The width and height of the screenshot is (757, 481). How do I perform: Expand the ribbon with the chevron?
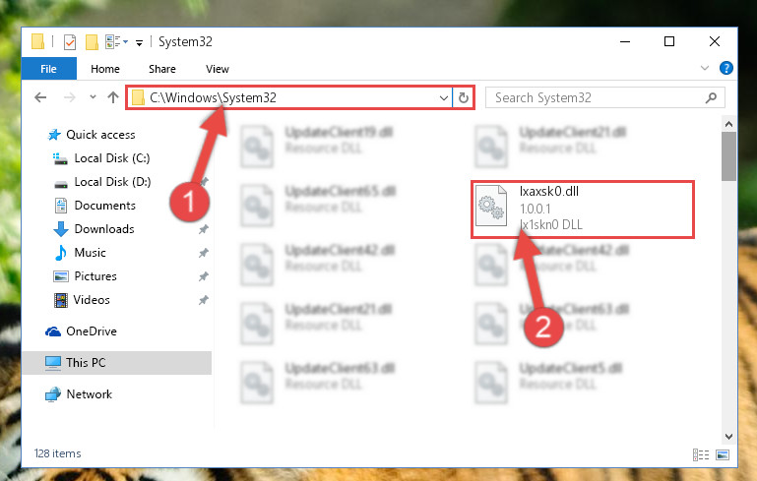705,68
